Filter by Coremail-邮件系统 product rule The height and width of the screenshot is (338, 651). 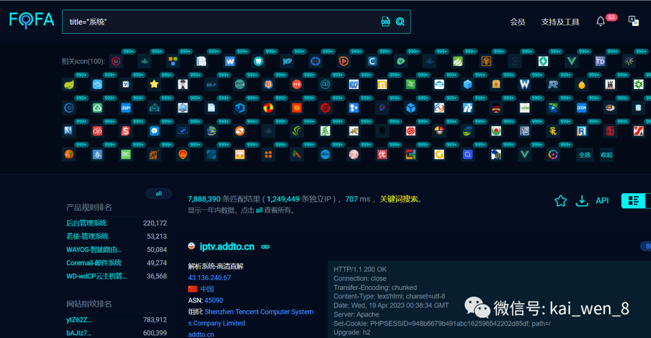tap(94, 263)
